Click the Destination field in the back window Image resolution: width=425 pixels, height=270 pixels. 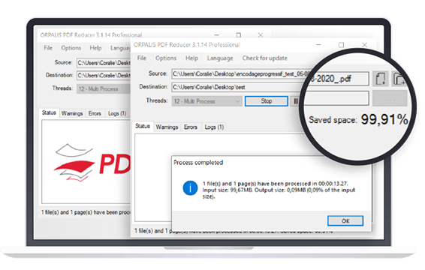[104, 75]
